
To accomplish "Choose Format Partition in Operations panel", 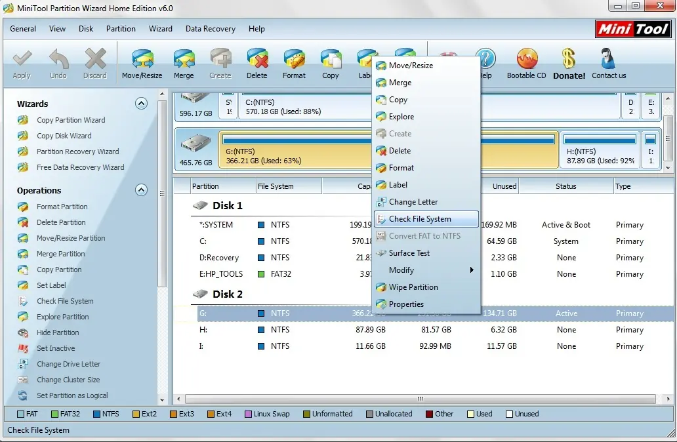I will (x=62, y=207).
